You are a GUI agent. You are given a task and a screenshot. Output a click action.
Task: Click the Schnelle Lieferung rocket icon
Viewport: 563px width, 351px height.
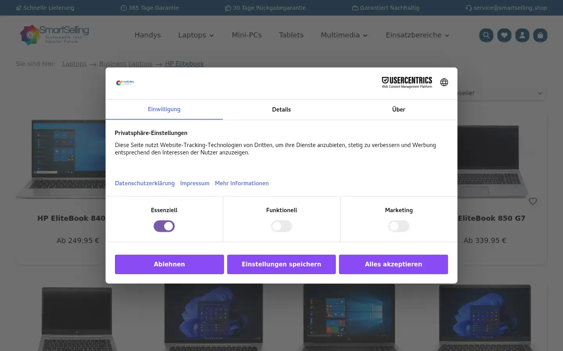[x=18, y=8]
